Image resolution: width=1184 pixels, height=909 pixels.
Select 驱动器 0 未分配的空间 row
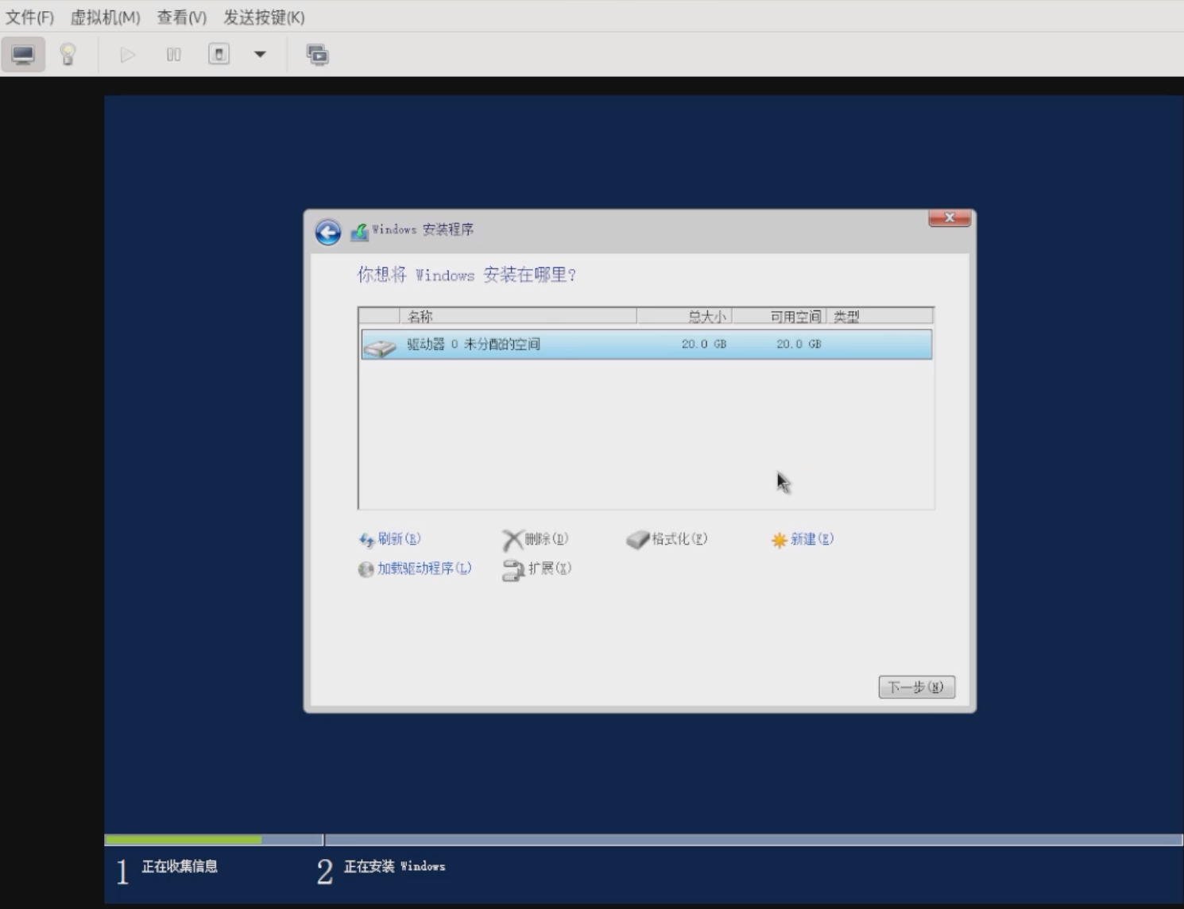tap(646, 345)
